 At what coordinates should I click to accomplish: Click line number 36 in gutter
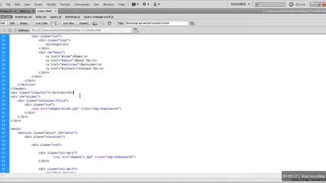(x=4, y=93)
